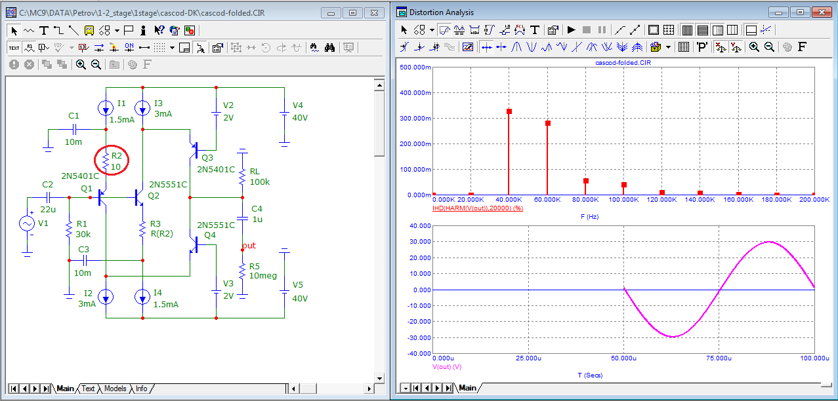This screenshot has height=401, width=838.
Task: Toggle the pin connections display icon
Action: (144, 48)
